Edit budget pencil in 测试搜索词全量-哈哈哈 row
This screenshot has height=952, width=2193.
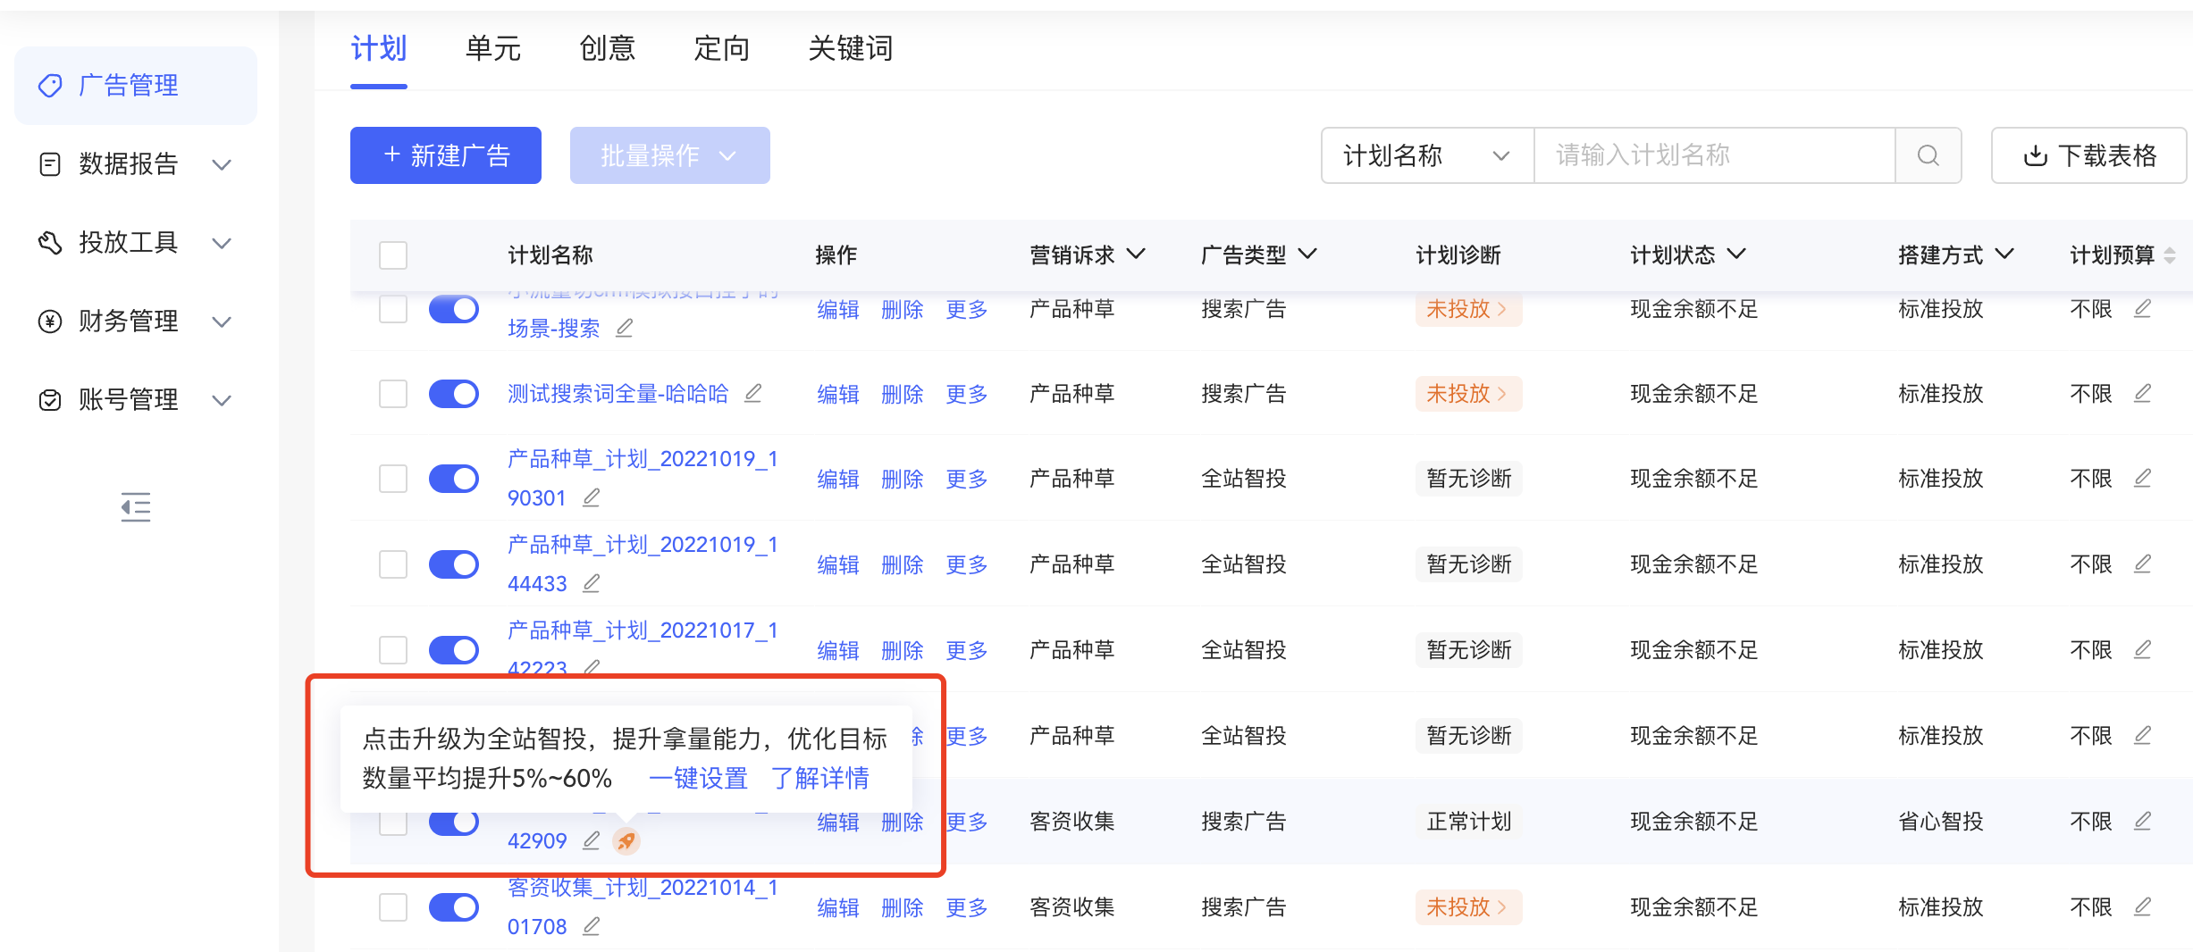pyautogui.click(x=2142, y=393)
